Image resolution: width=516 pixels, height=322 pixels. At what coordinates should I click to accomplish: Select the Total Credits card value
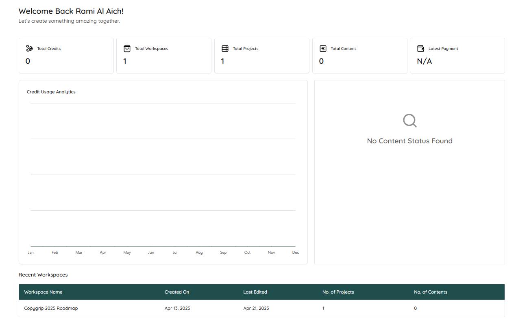[x=28, y=61]
